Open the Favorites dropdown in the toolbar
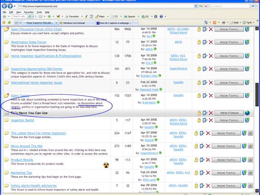Viewport: 260px width, 195px height. (x=74, y=17)
